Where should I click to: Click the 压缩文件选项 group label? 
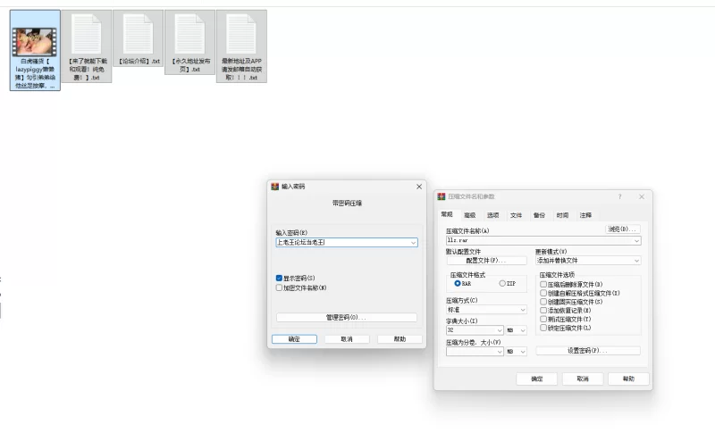pyautogui.click(x=557, y=275)
